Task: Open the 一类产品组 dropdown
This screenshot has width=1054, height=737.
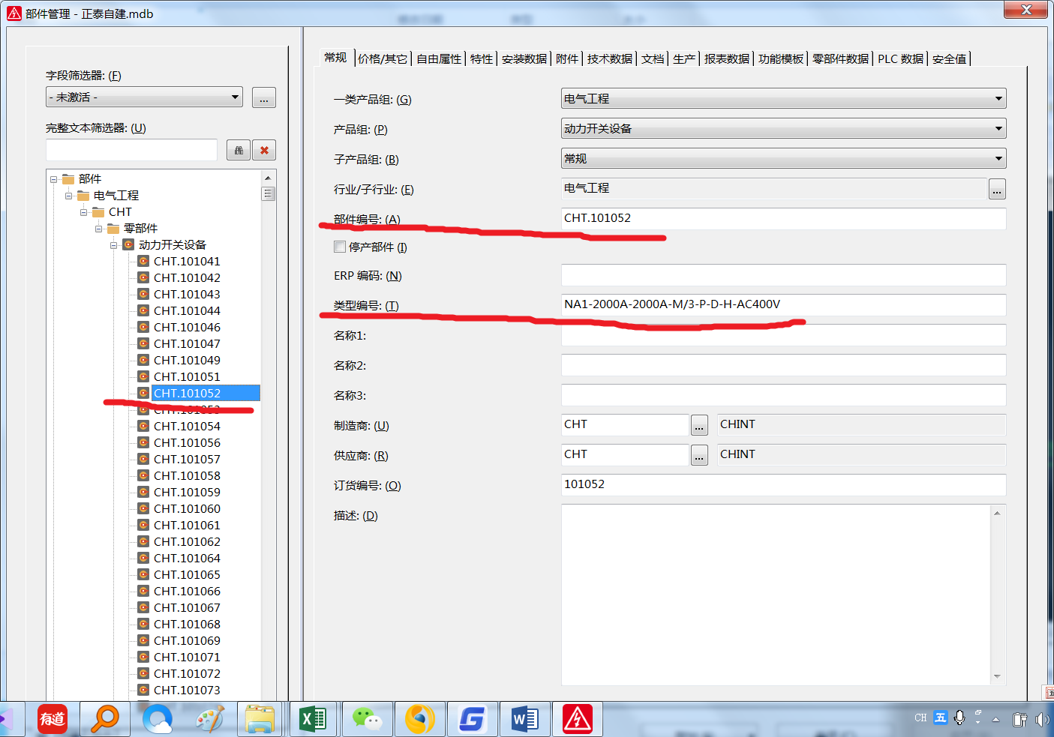Action: tap(998, 99)
